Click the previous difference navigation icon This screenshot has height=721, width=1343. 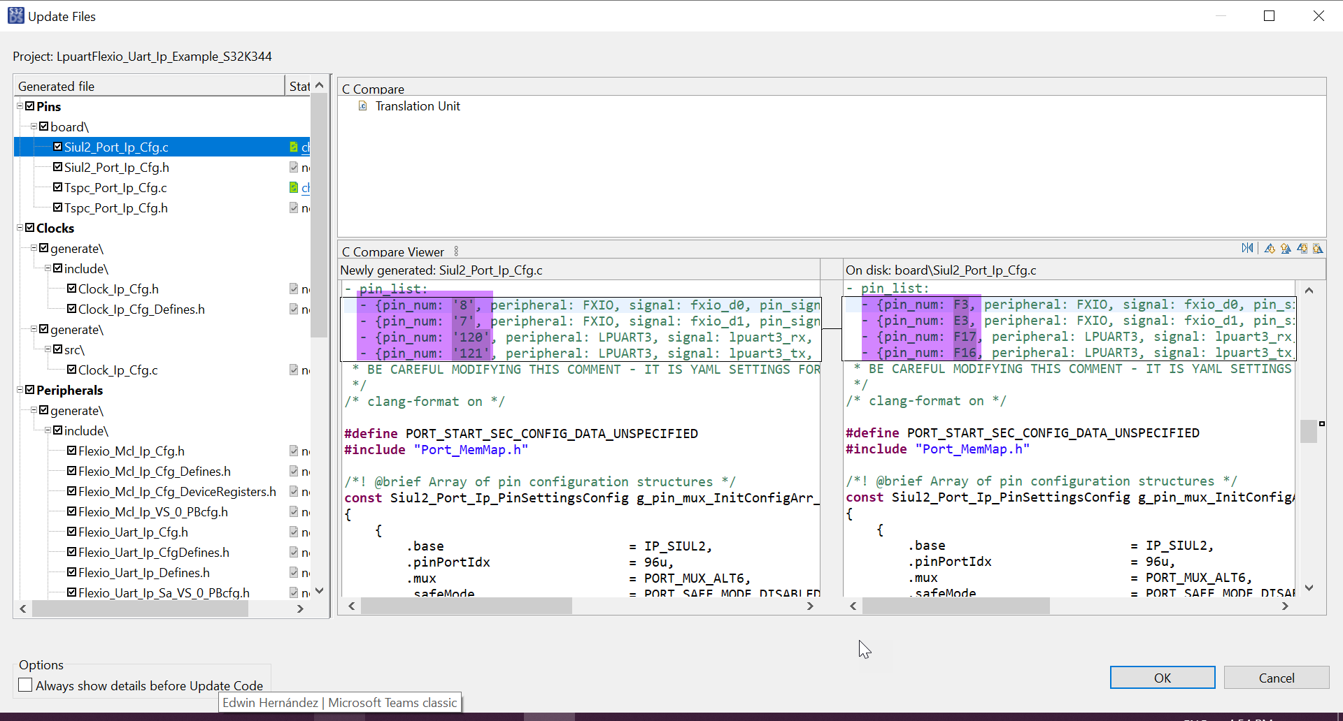click(x=1286, y=248)
